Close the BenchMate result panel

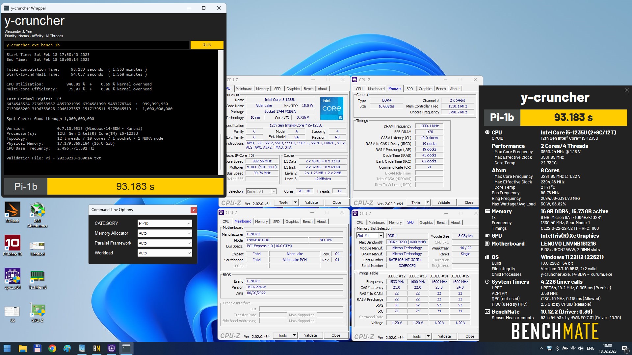point(627,90)
